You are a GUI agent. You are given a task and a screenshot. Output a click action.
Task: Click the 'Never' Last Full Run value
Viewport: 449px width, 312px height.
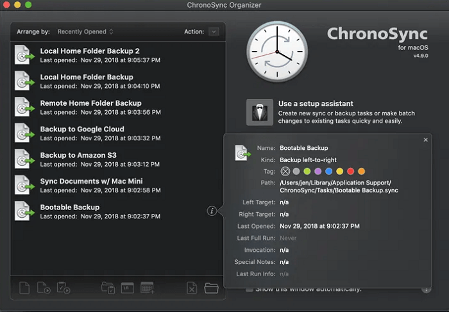point(288,238)
